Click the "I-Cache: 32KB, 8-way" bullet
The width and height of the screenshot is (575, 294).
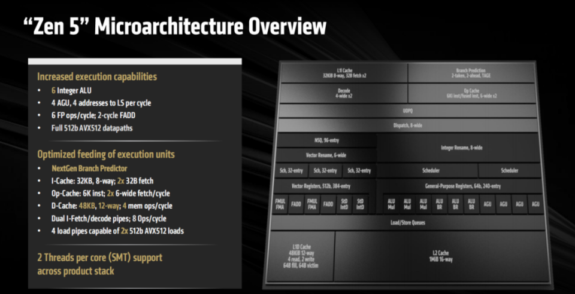pos(102,180)
